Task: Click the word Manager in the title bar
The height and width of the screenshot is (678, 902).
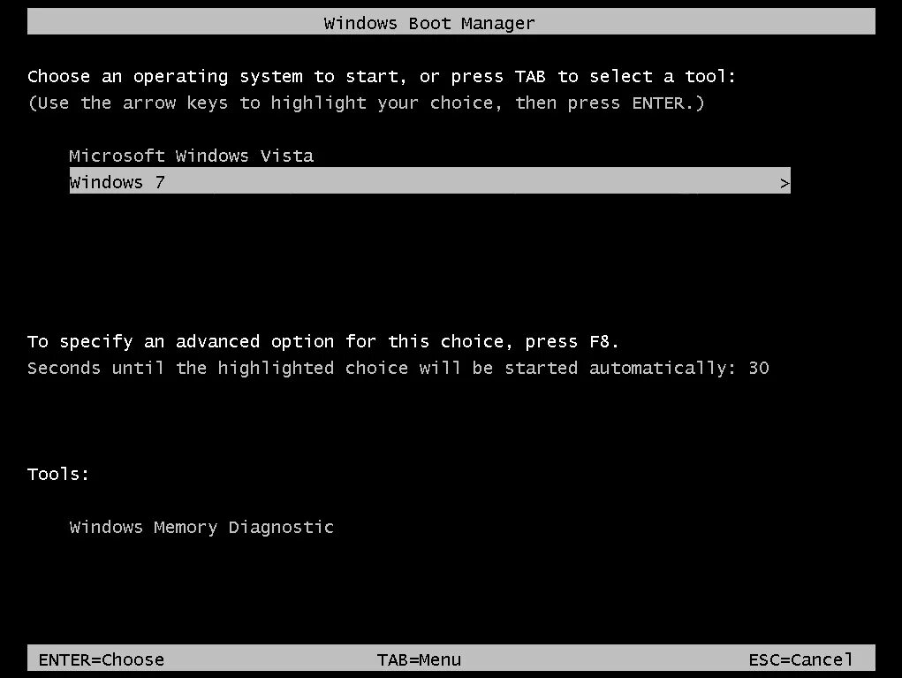Action: click(x=498, y=24)
